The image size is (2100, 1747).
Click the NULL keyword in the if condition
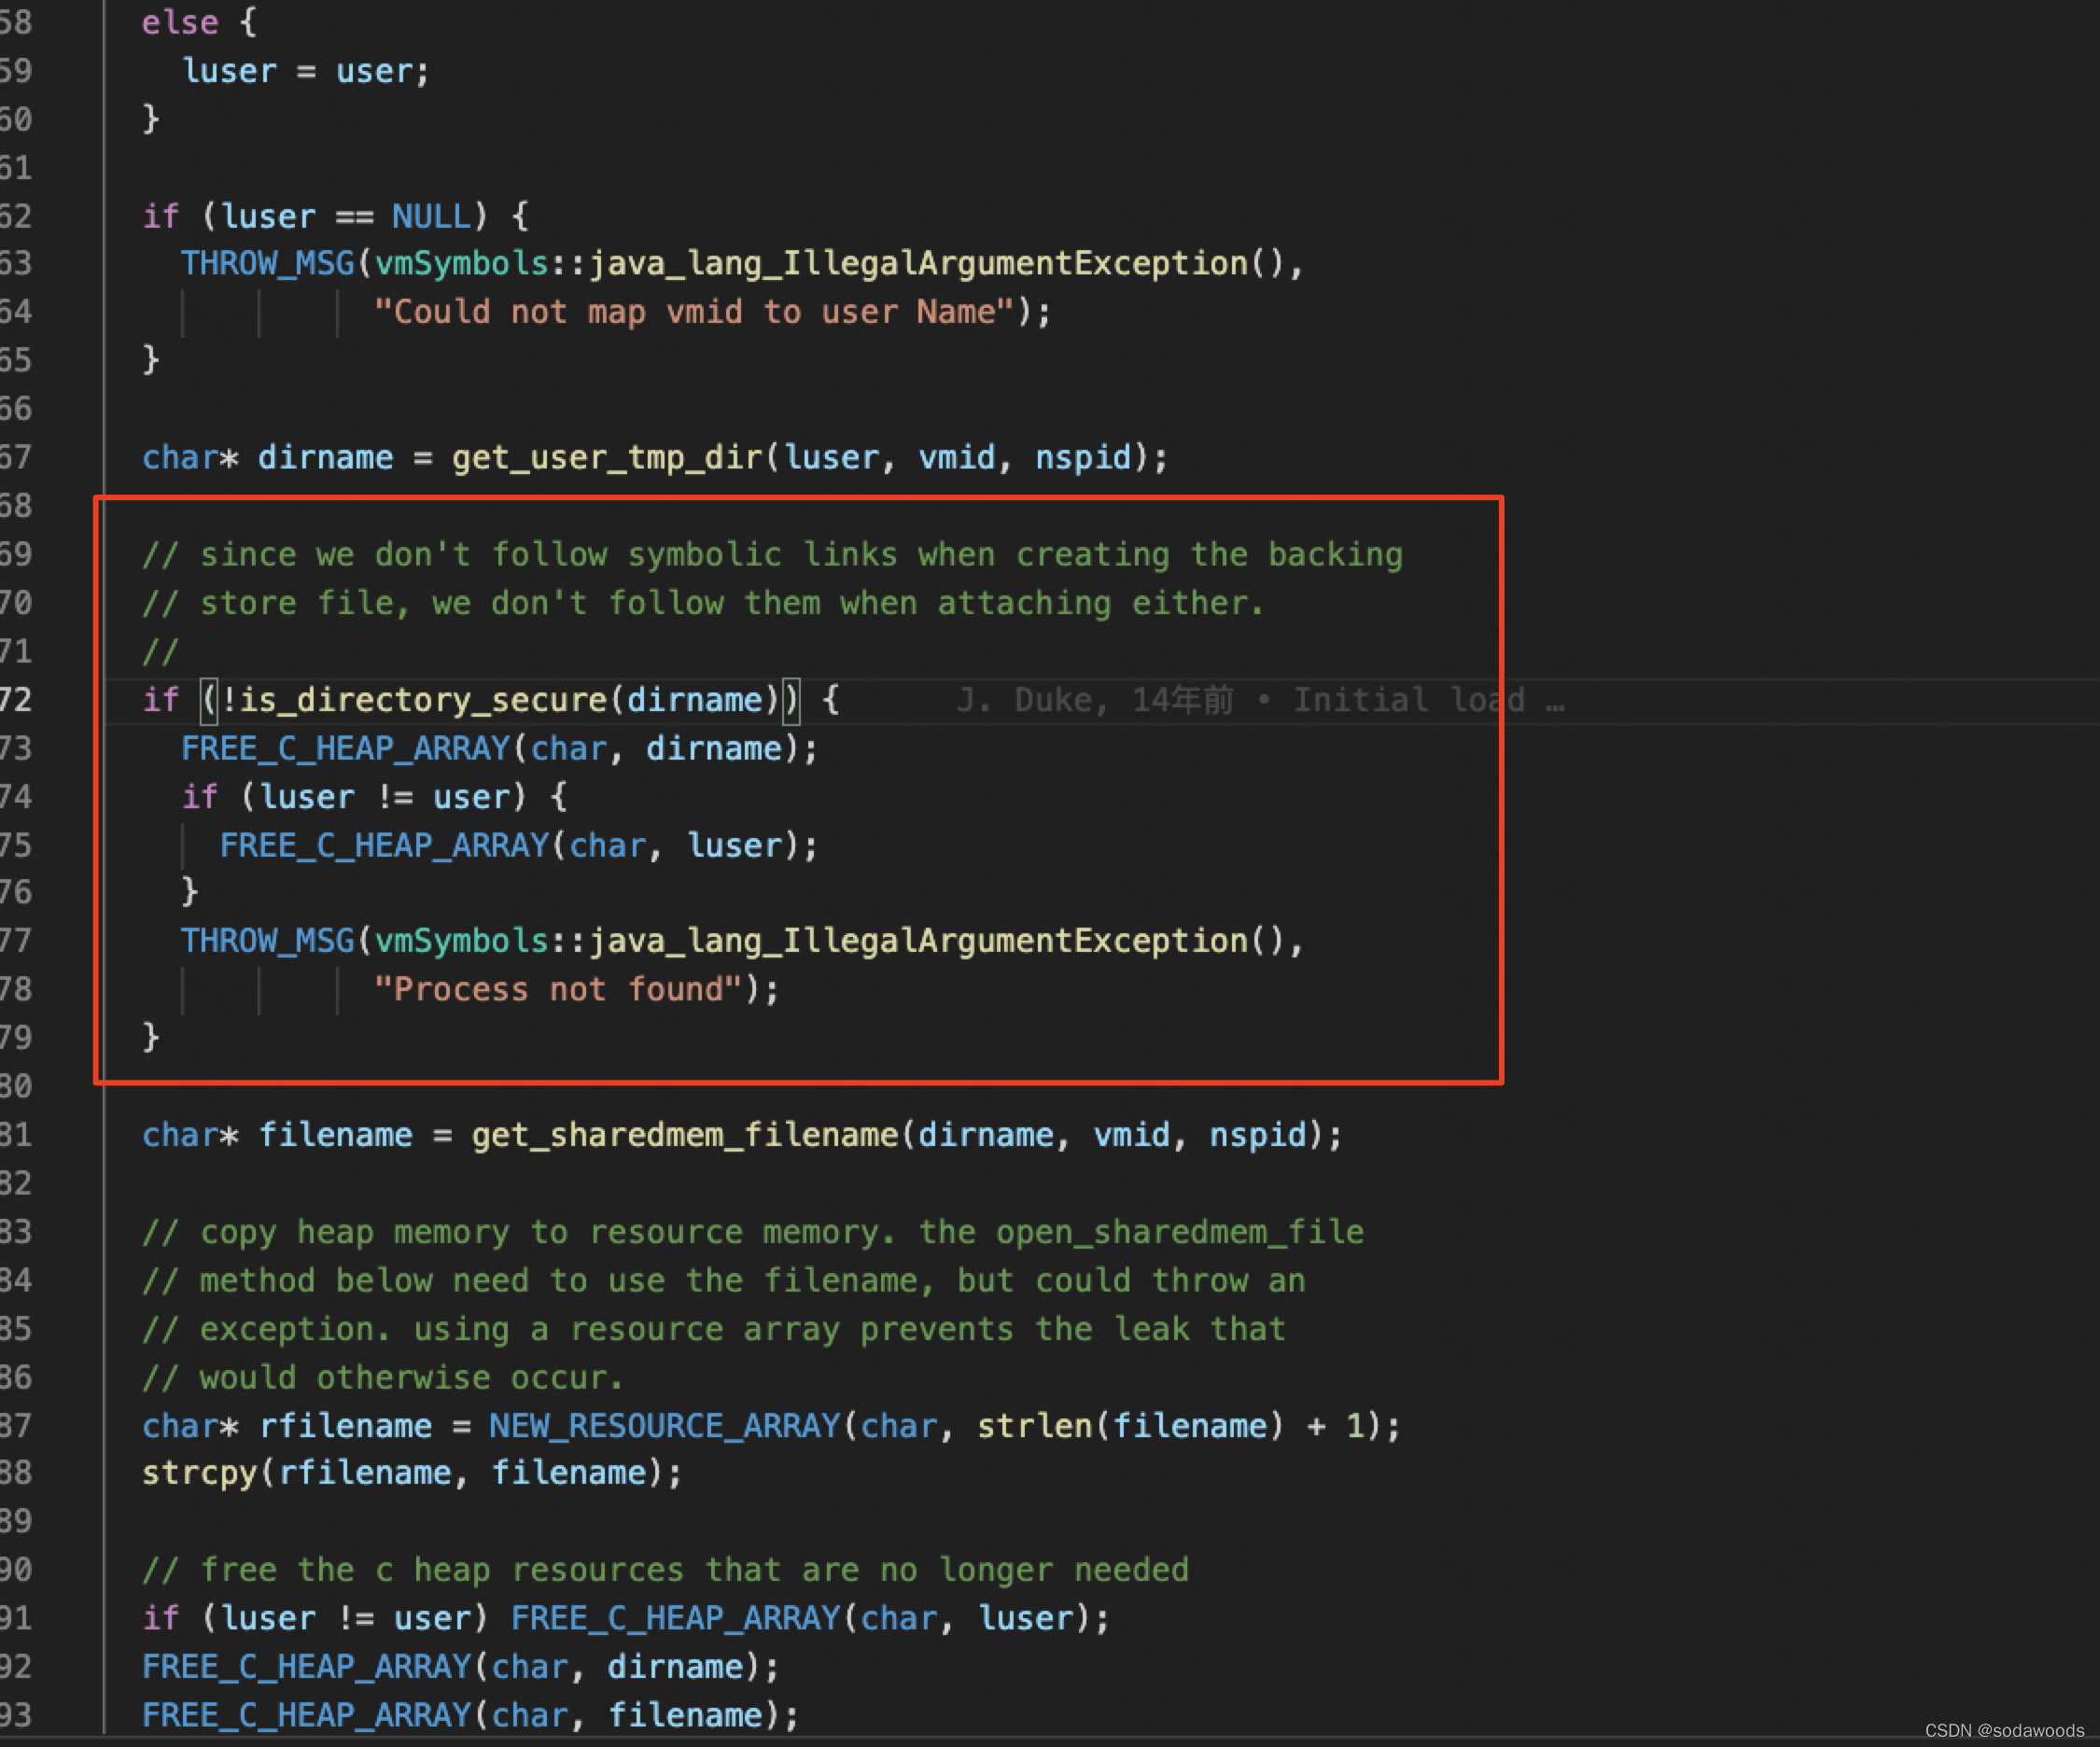pos(430,216)
